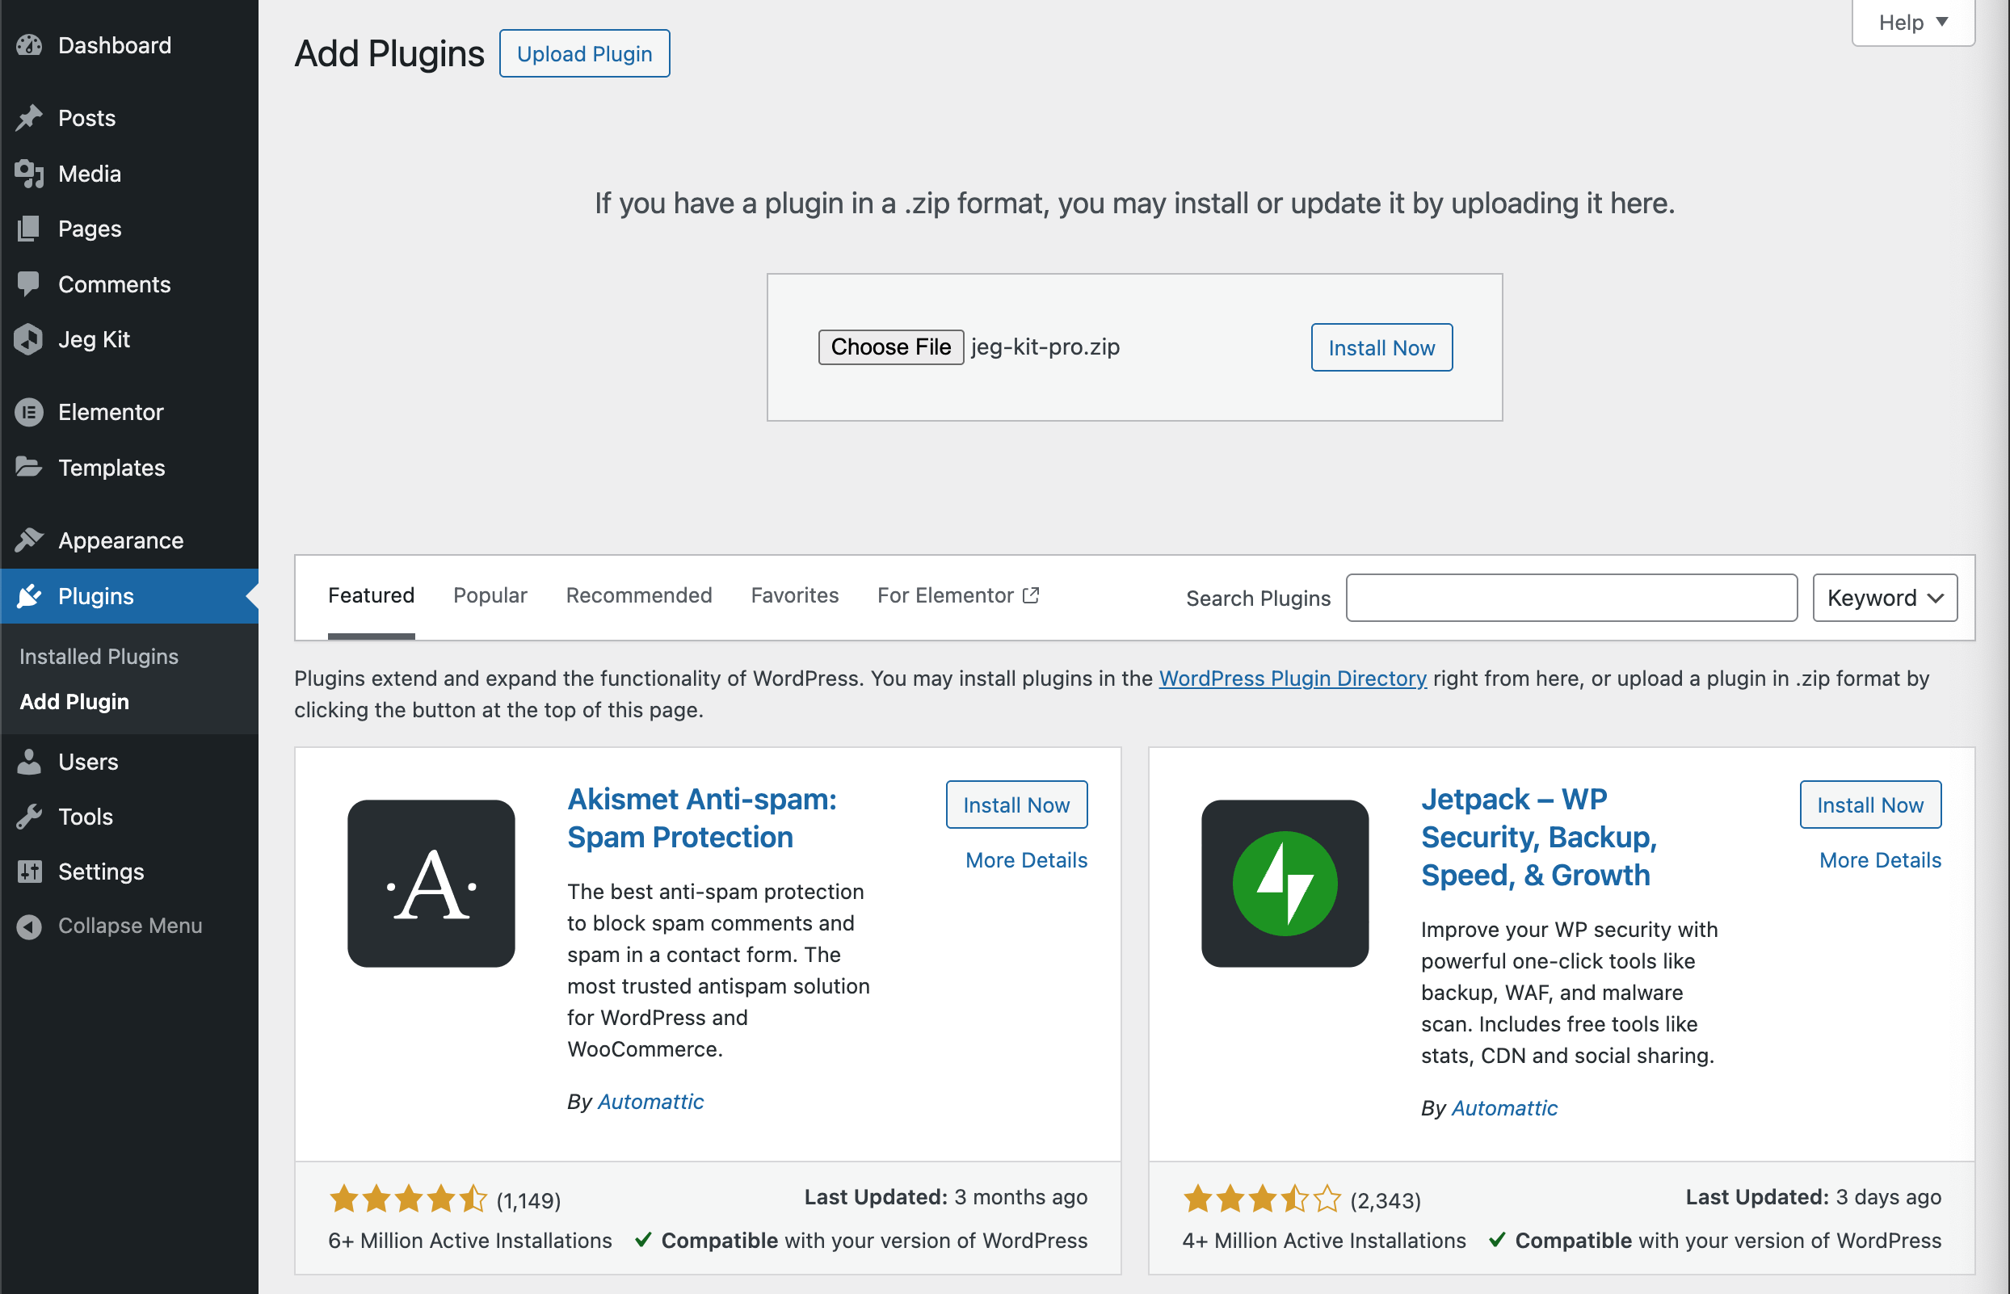Click the Jetpack plugin logo thumbnail
This screenshot has height=1294, width=2010.
pyautogui.click(x=1285, y=883)
